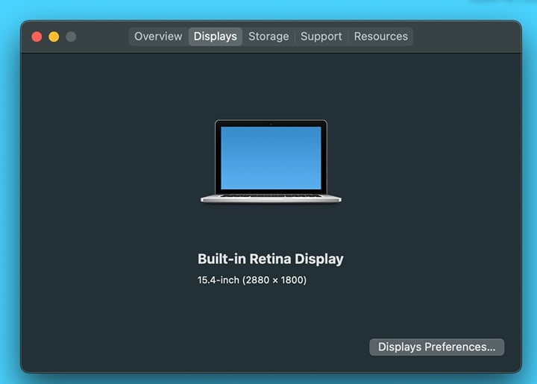Select the Displays tab
537x384 pixels.
pyautogui.click(x=216, y=37)
